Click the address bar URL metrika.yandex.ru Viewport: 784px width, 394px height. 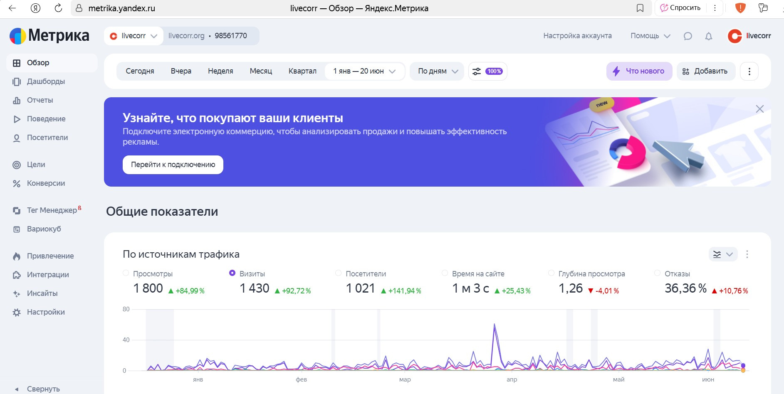click(121, 8)
